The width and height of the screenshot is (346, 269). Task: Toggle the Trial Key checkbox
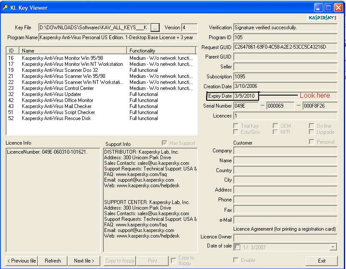(236, 126)
